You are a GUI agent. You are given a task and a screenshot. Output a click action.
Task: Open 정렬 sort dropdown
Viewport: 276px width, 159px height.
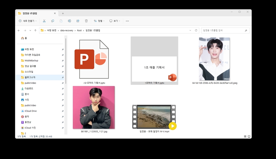click(x=99, y=21)
